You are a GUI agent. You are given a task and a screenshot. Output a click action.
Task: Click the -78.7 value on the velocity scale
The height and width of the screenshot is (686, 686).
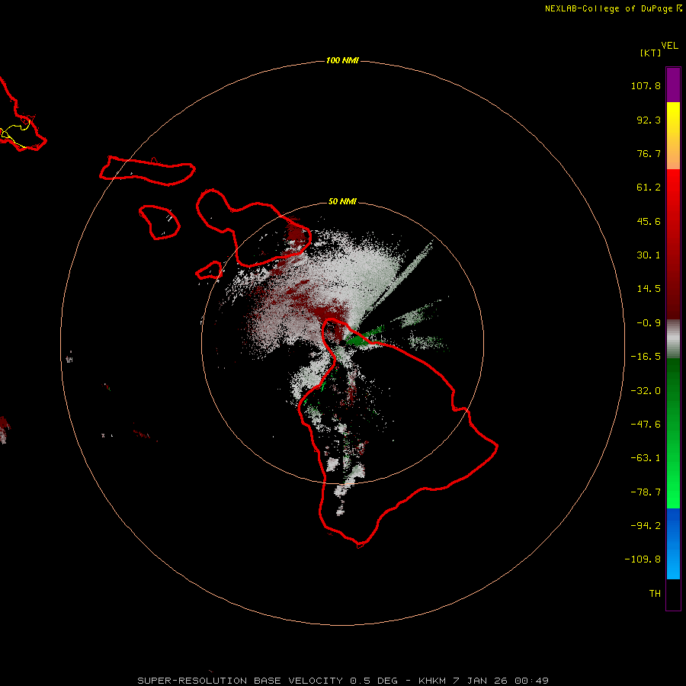click(x=646, y=492)
